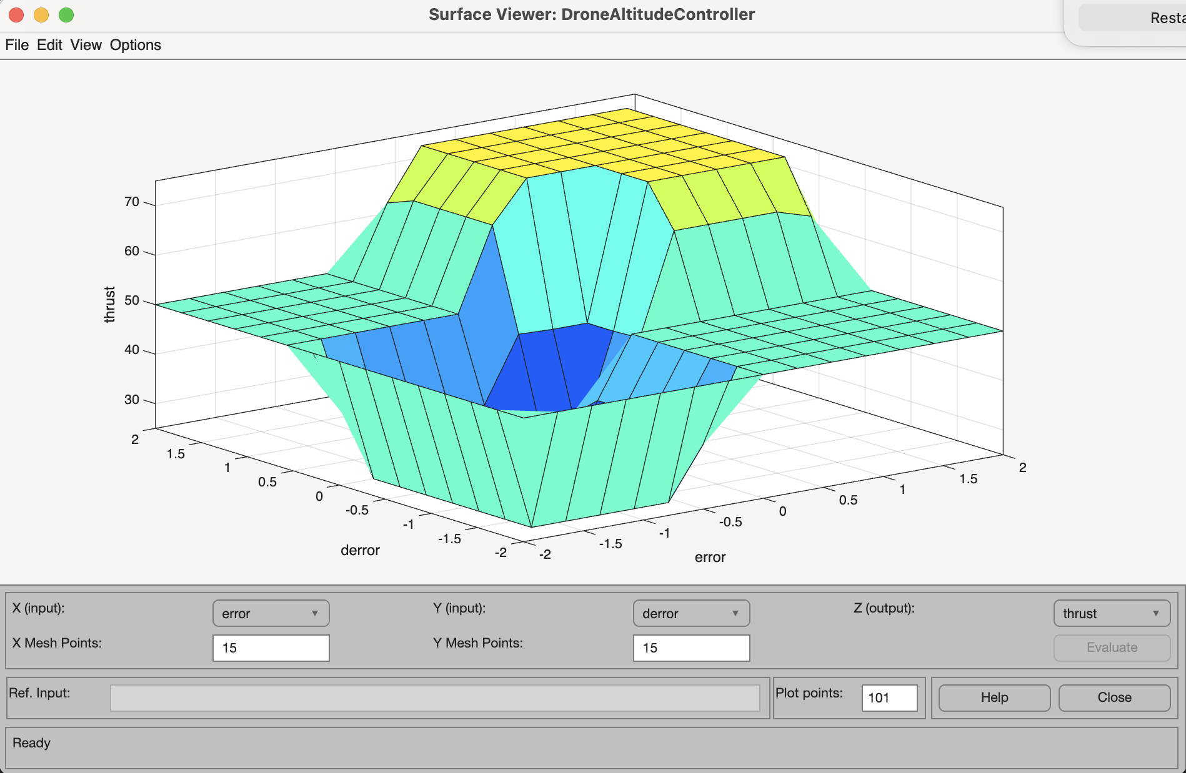Viewport: 1186px width, 773px height.
Task: Click the green zoom window button
Action: point(66,14)
